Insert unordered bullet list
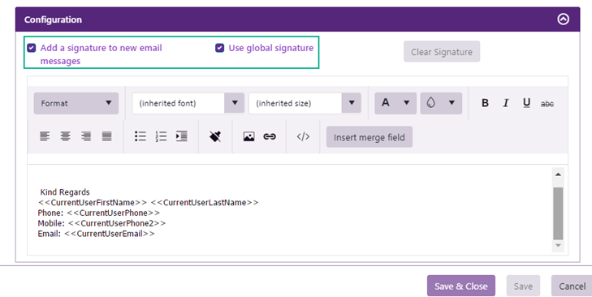 pos(140,136)
